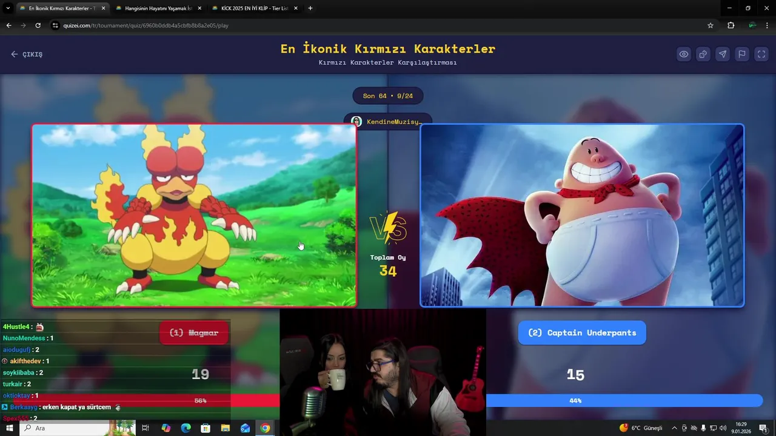Viewport: 776px width, 436px height.
Task: Click the blue 44% vote progress bar
Action: tap(624, 400)
